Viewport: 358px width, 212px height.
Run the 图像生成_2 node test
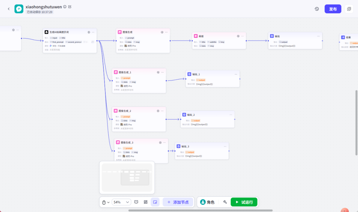tap(158, 111)
